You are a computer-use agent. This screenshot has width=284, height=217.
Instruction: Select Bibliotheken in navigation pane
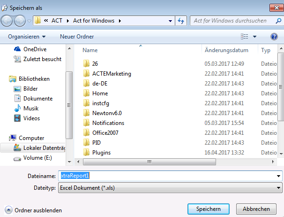click(x=29, y=79)
